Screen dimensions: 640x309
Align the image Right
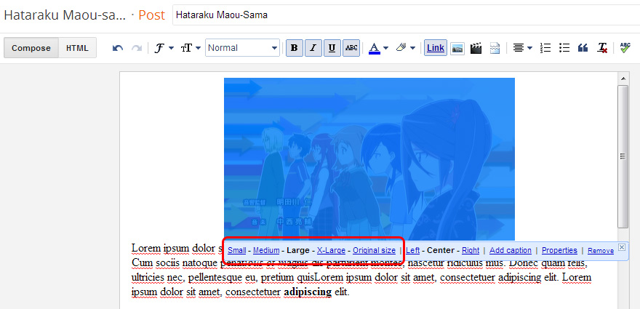pos(471,251)
